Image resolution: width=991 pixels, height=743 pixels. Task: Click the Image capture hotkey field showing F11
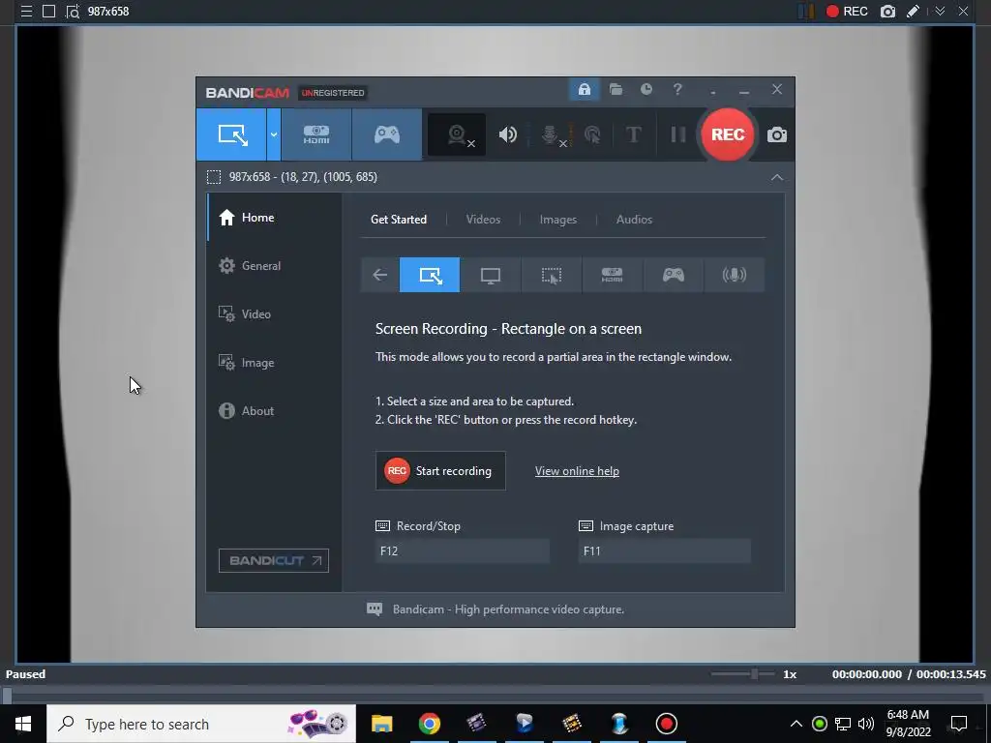tap(664, 550)
